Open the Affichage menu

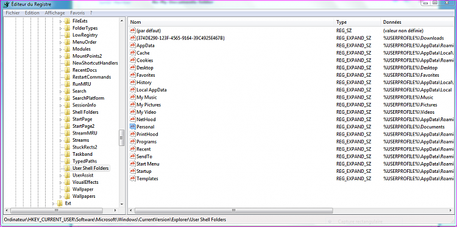coord(55,13)
